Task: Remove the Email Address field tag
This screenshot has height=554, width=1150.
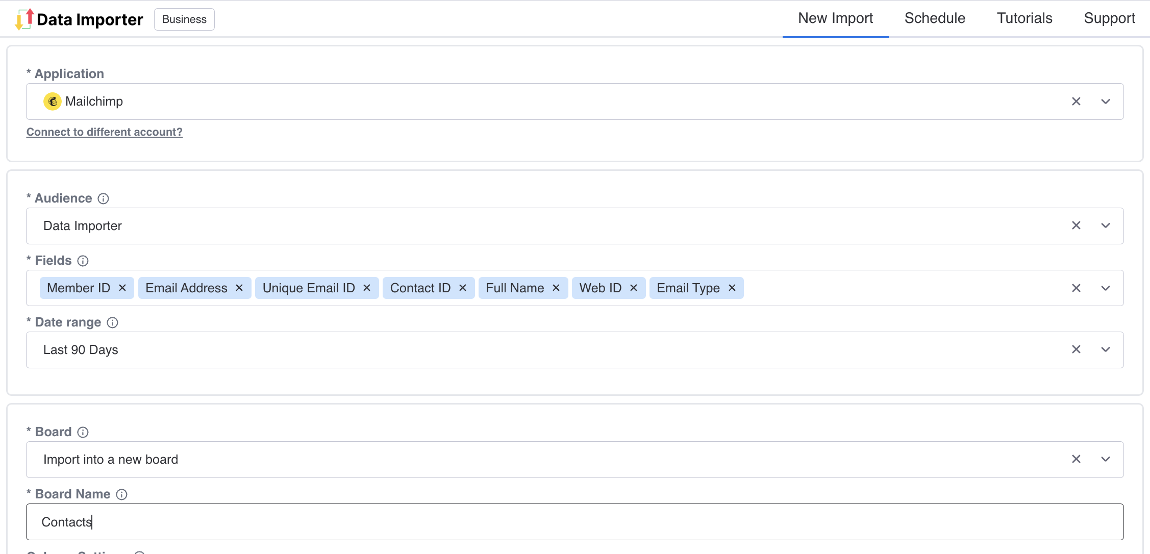Action: (x=239, y=288)
